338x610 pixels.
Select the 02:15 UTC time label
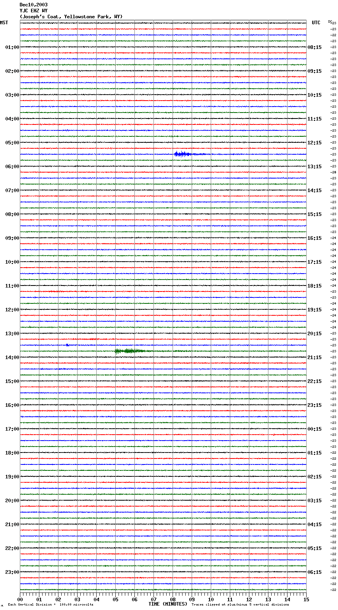[315, 477]
